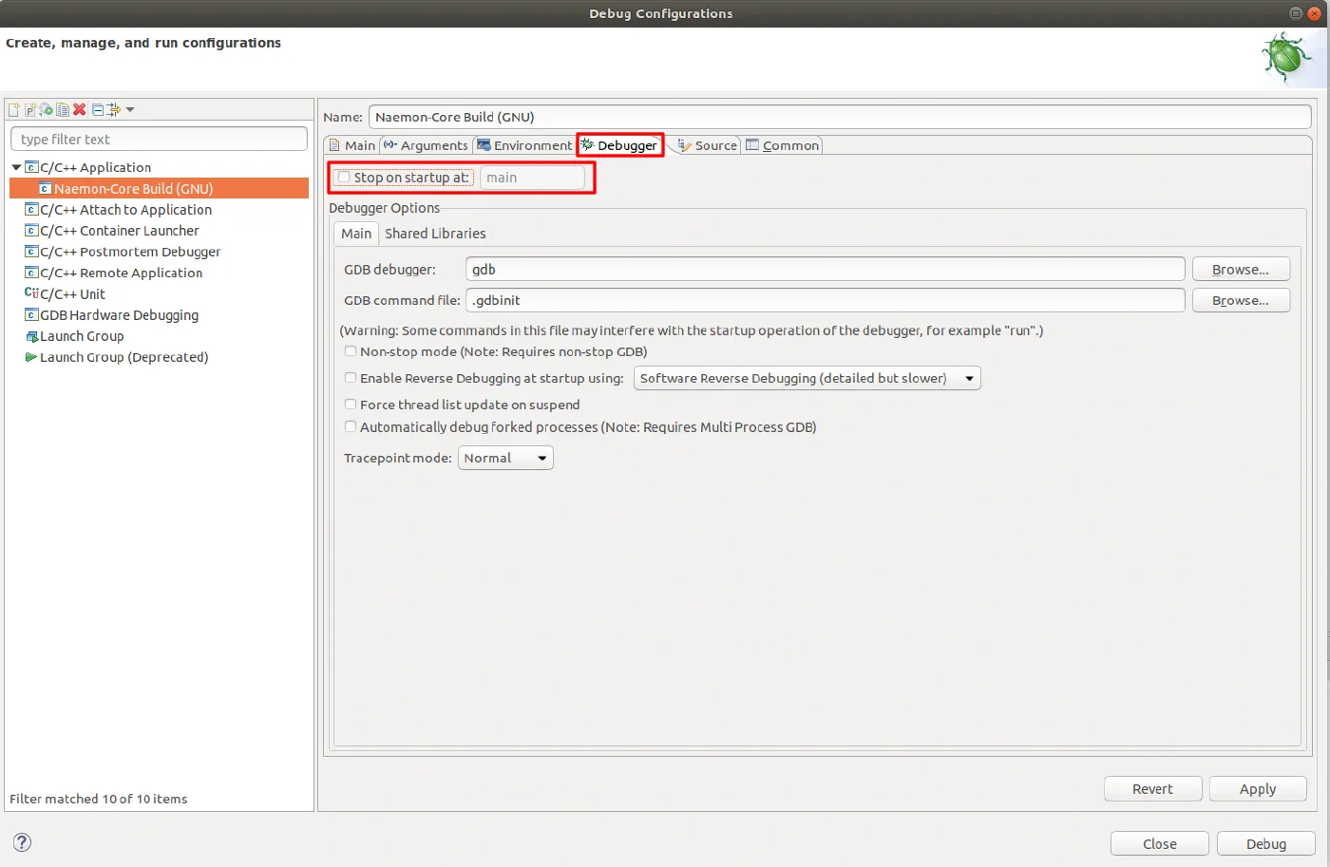Viewport: 1330px width, 867px height.
Task: Focus the type filter text field
Action: [159, 139]
